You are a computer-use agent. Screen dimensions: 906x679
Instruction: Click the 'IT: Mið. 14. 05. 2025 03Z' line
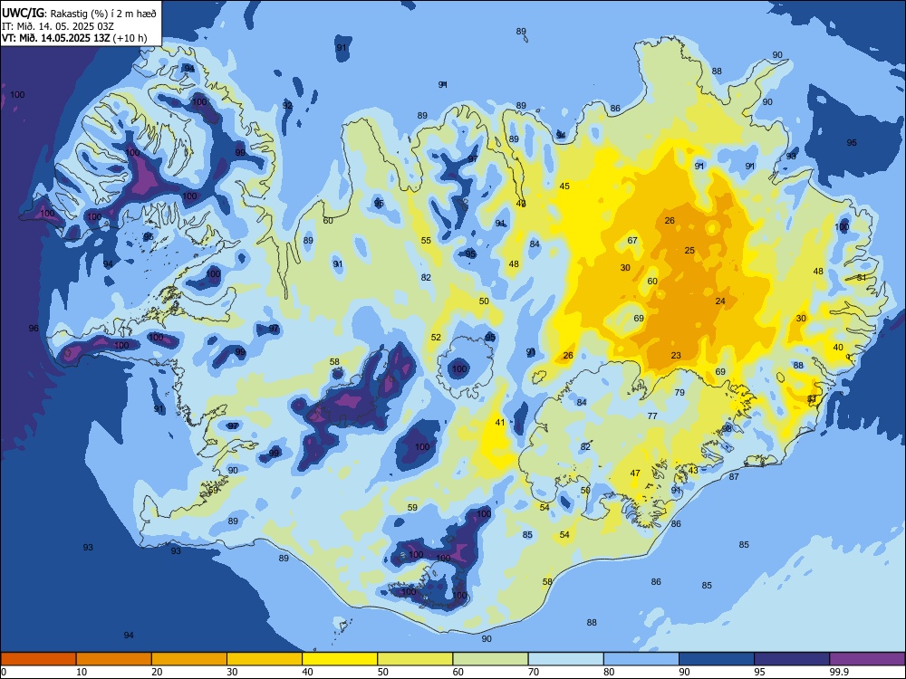click(x=58, y=26)
